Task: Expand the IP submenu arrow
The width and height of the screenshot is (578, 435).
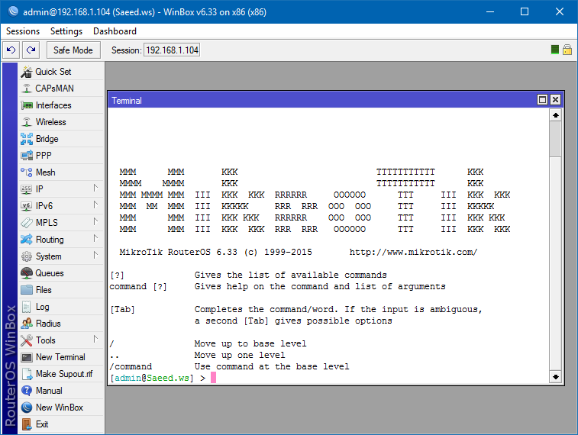Action: (x=95, y=188)
